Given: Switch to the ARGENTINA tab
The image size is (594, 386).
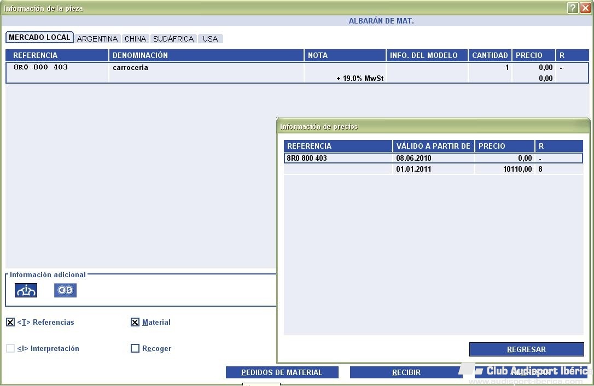Looking at the screenshot, I should tap(97, 39).
